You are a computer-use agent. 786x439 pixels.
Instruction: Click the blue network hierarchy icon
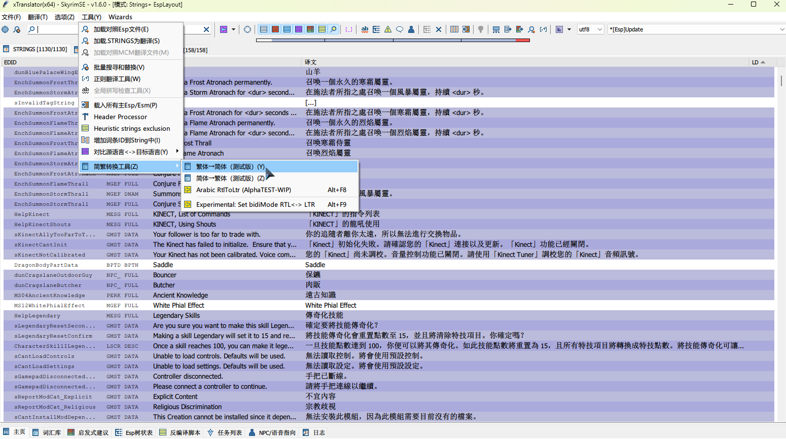(x=496, y=29)
